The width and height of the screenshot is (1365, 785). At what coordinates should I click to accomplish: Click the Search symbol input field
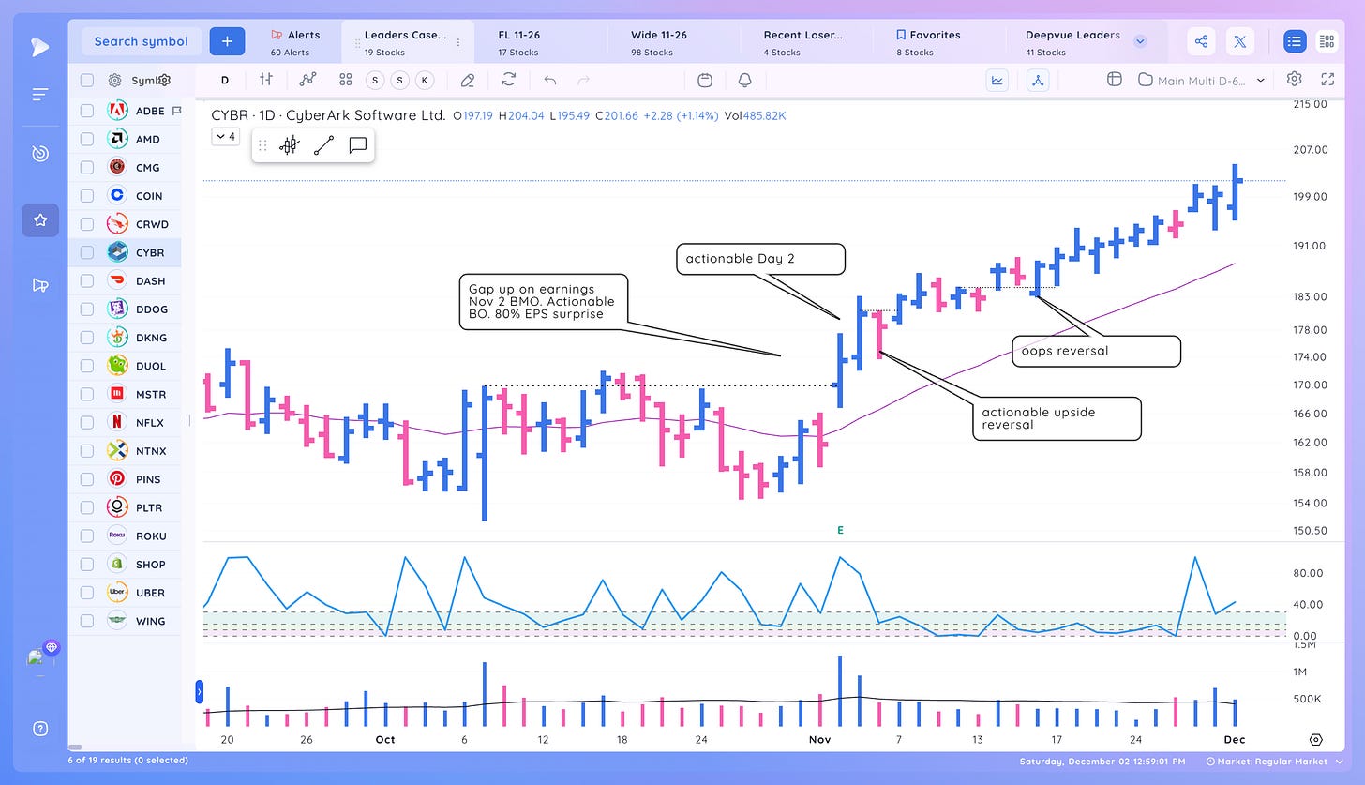pyautogui.click(x=142, y=41)
